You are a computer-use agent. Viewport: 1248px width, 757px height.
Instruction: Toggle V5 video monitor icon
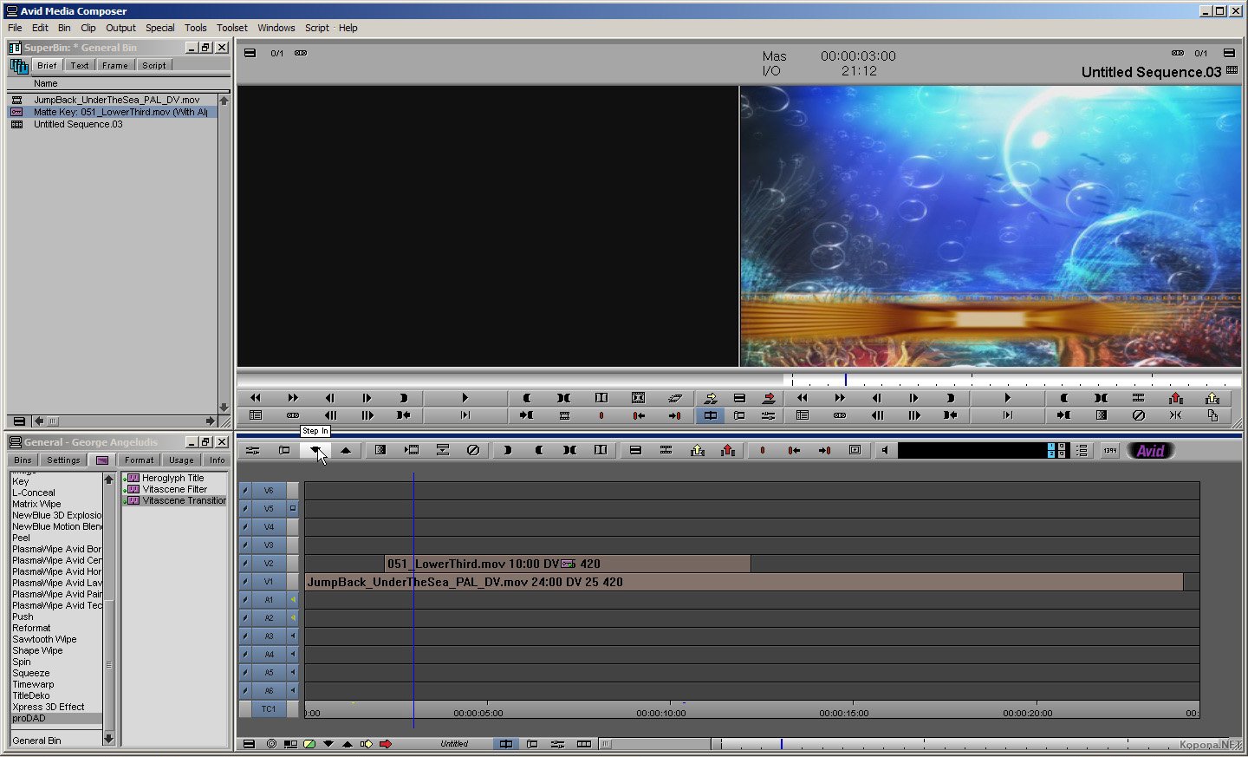(x=293, y=509)
